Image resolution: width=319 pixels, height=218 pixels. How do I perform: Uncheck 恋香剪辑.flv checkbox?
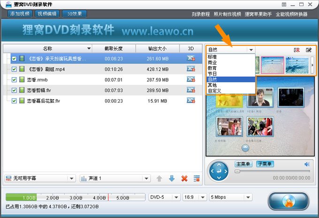(14, 90)
